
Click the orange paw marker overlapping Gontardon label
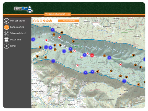[71, 52]
